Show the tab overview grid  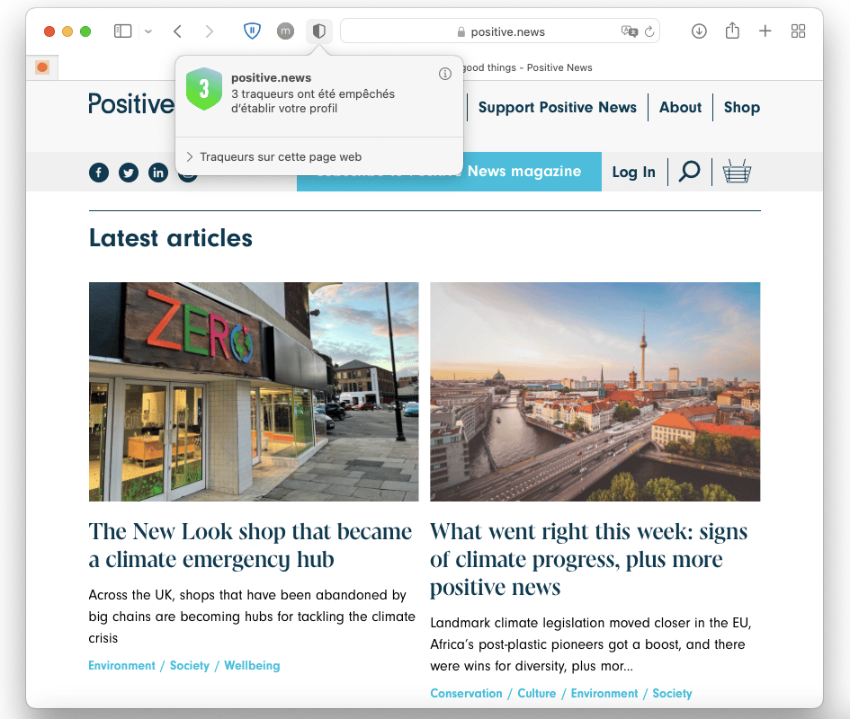798,31
